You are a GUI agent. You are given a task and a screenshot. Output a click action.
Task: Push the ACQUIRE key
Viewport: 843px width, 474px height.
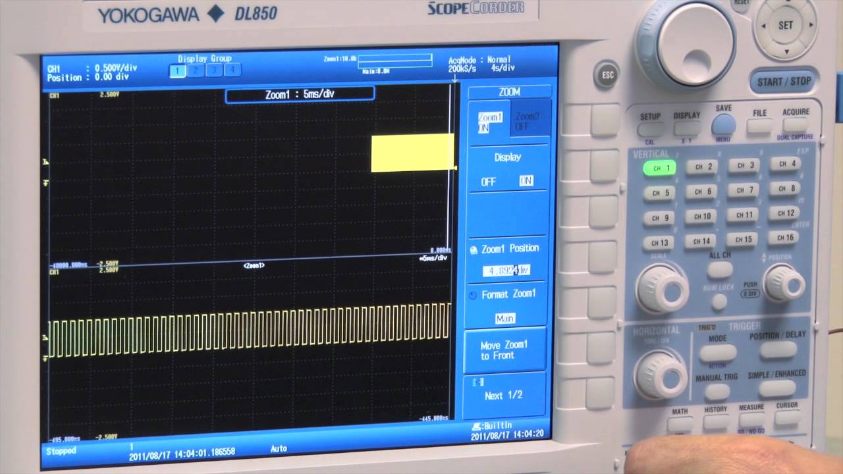(796, 124)
